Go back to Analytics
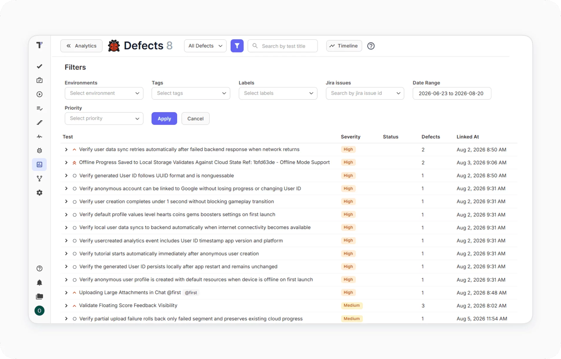This screenshot has width=561, height=359. (x=81, y=46)
